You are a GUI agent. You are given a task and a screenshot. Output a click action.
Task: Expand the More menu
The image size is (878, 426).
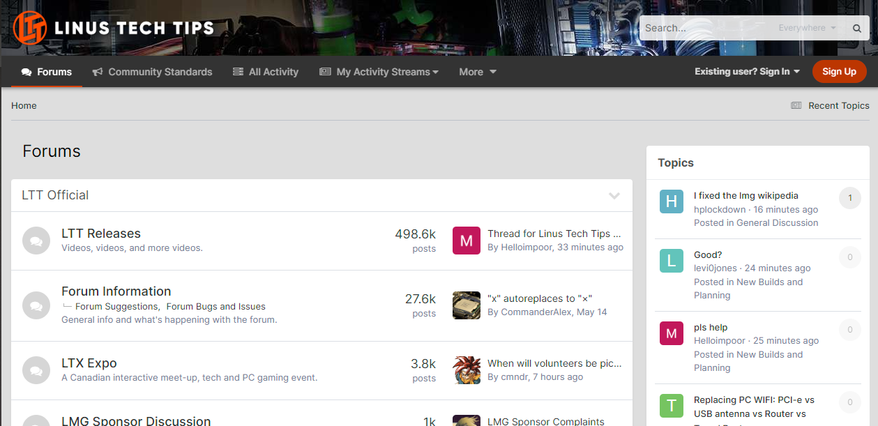(x=478, y=72)
